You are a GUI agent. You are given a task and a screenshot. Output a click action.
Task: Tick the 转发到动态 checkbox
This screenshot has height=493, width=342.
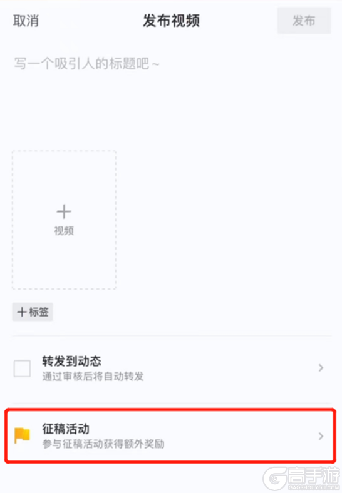coord(22,368)
